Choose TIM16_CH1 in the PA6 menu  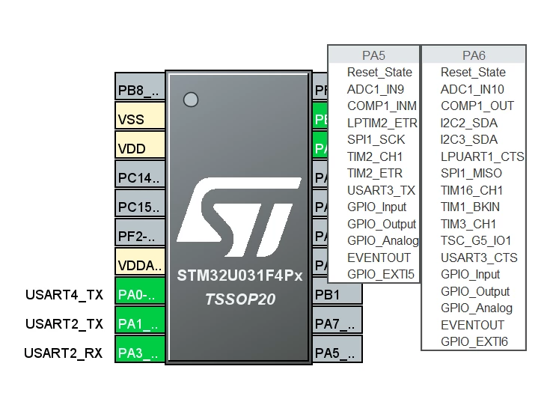pyautogui.click(x=474, y=190)
